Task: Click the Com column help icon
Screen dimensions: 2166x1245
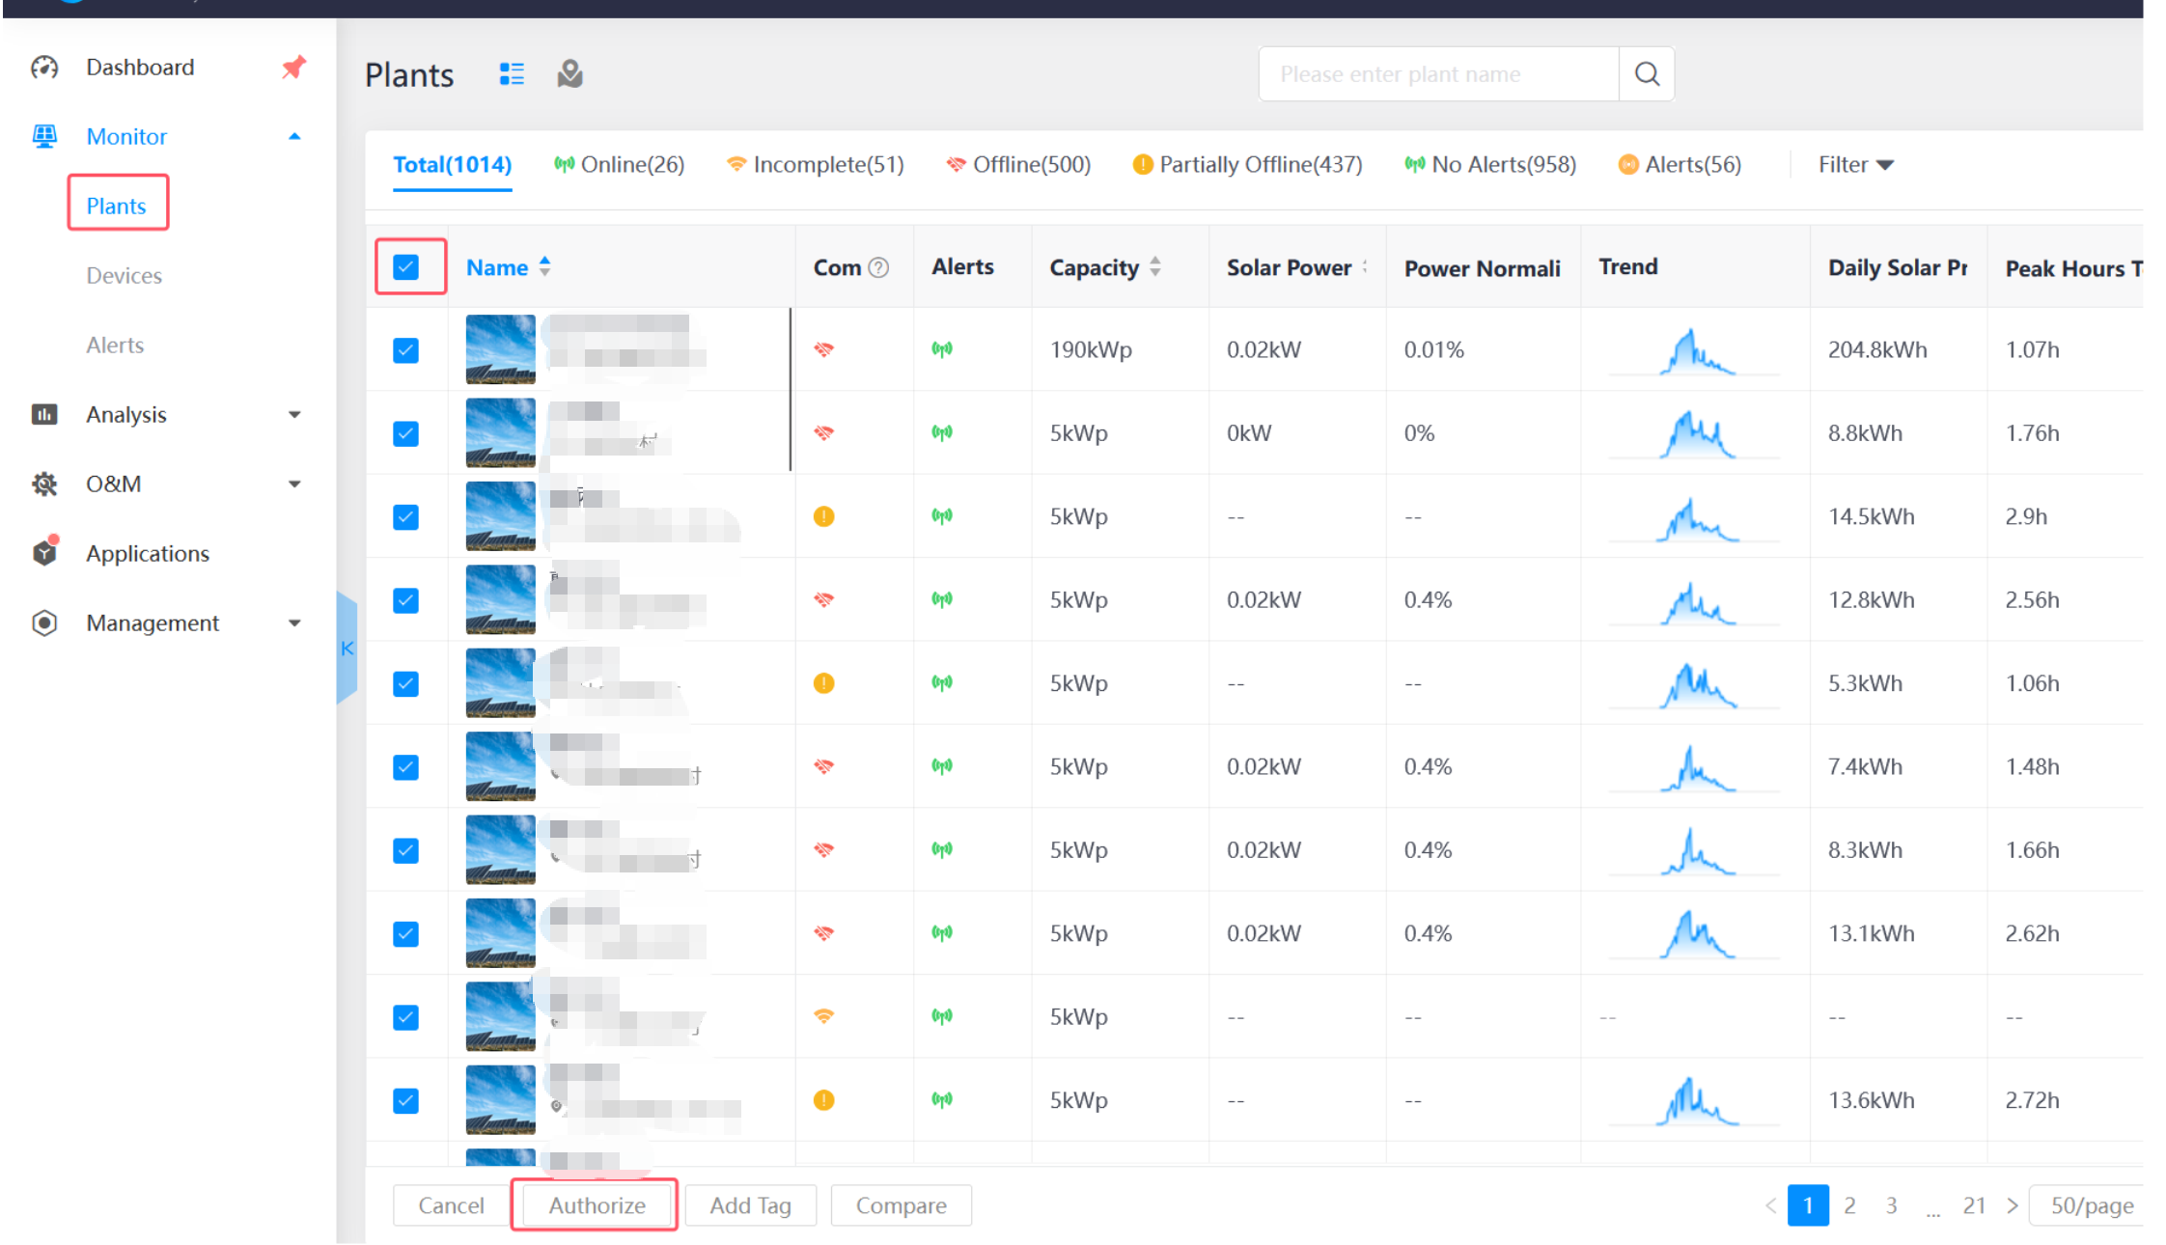Action: click(878, 267)
